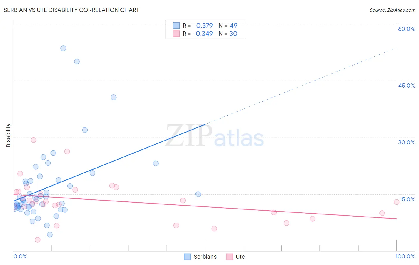
Task: Click the Disability y-axis title
Action: [8, 135]
